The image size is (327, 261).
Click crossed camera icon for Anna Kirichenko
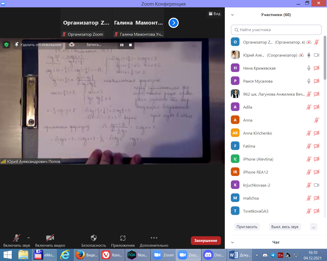(x=317, y=133)
